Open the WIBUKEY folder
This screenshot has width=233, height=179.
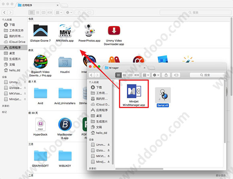click(65, 156)
